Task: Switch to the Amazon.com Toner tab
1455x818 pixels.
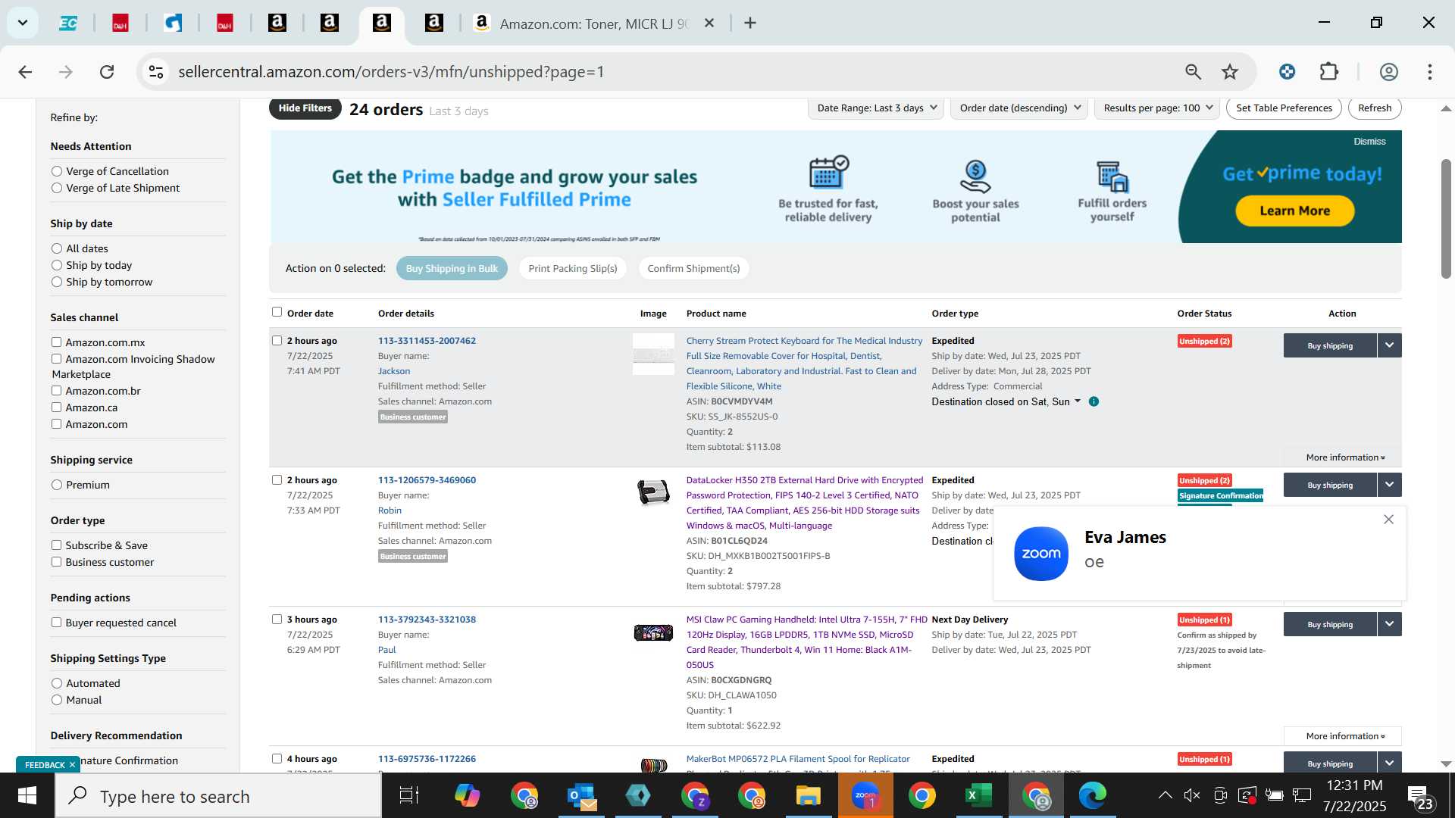Action: 593,23
